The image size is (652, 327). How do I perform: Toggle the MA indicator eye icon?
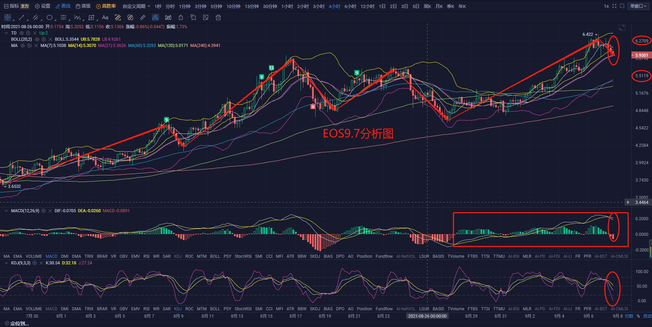tap(23, 46)
